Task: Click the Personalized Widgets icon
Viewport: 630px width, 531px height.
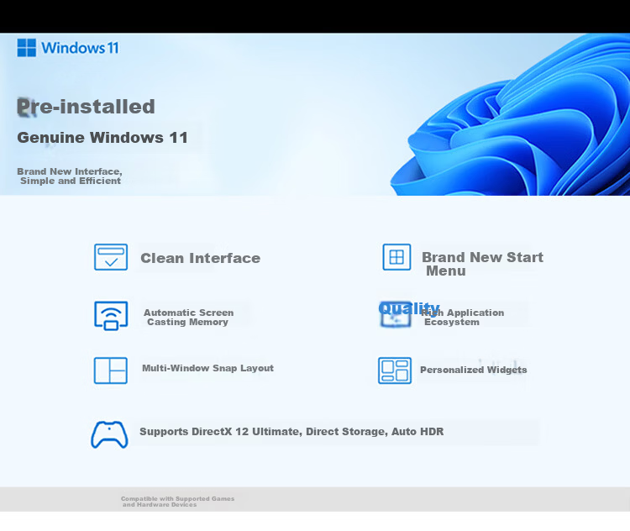Action: (x=395, y=371)
